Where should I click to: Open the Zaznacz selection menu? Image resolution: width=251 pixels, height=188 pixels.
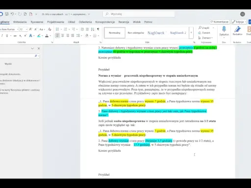(x=205, y=38)
